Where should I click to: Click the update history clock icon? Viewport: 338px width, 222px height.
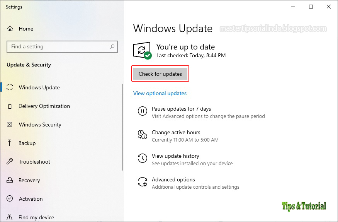pos(142,158)
